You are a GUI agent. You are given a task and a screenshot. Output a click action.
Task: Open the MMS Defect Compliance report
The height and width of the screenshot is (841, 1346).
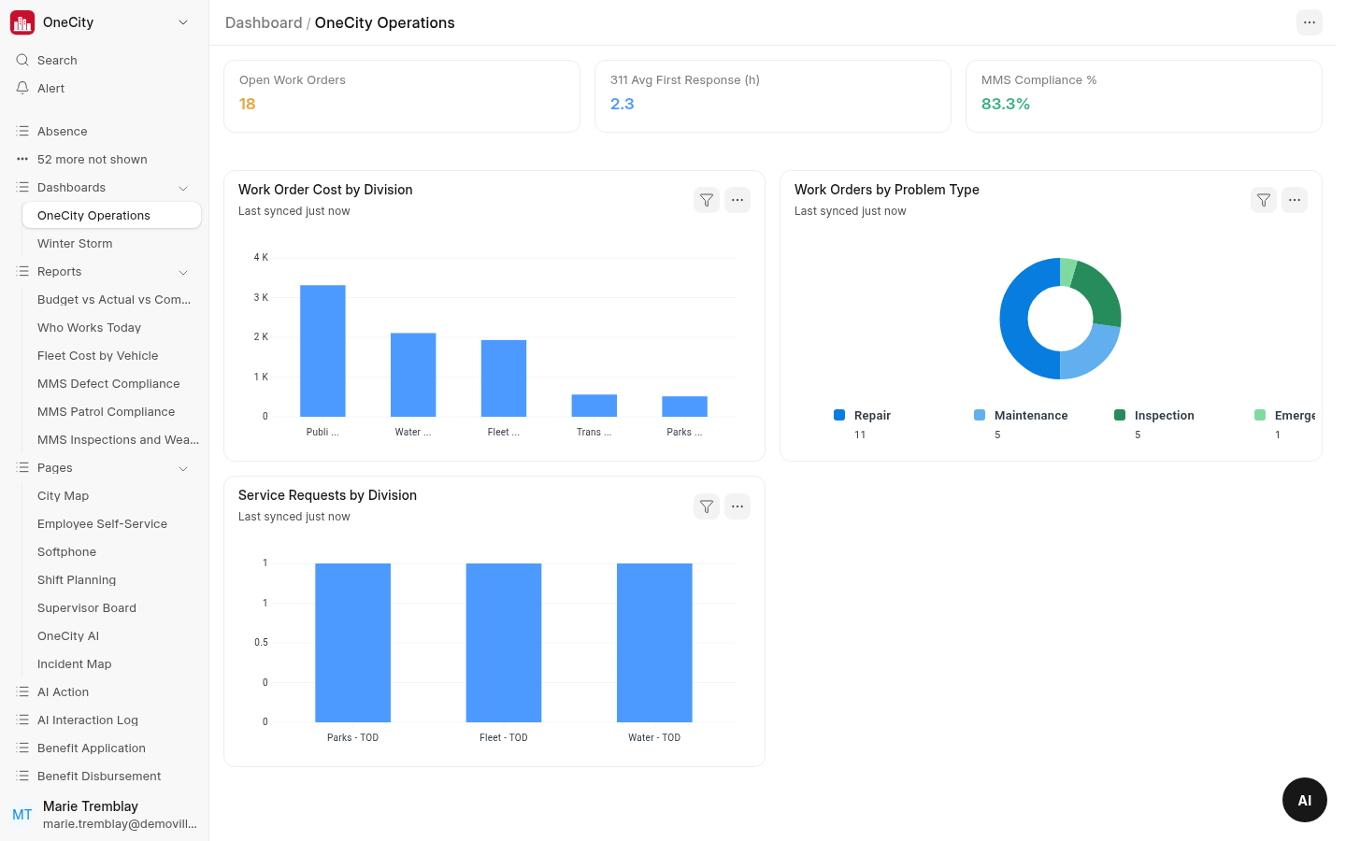tap(111, 383)
